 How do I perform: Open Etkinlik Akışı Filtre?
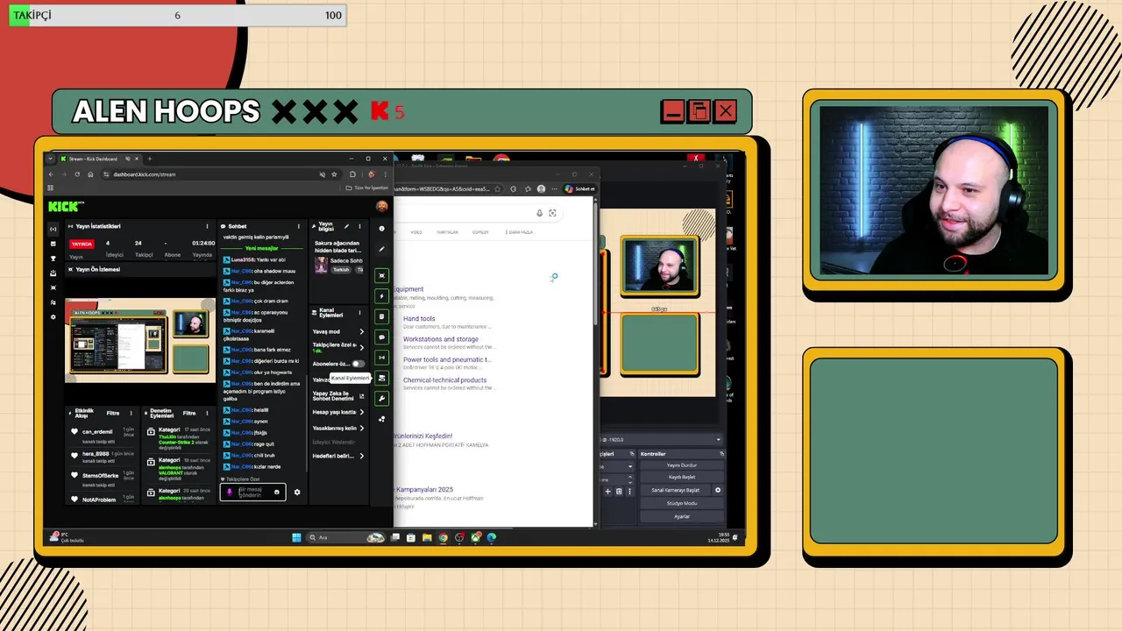coord(113,413)
